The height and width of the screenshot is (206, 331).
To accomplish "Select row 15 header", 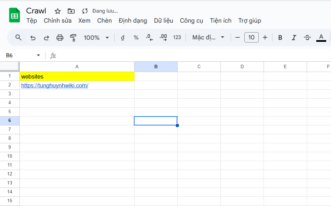I will [x=10, y=201].
